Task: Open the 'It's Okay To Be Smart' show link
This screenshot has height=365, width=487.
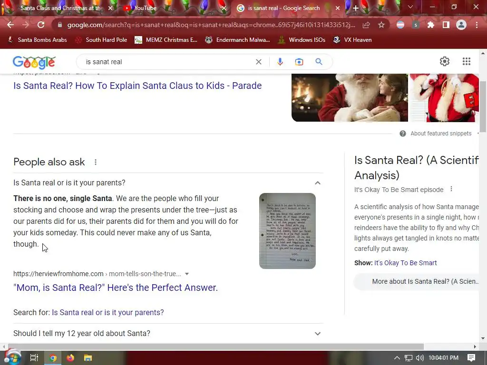Action: (405, 263)
